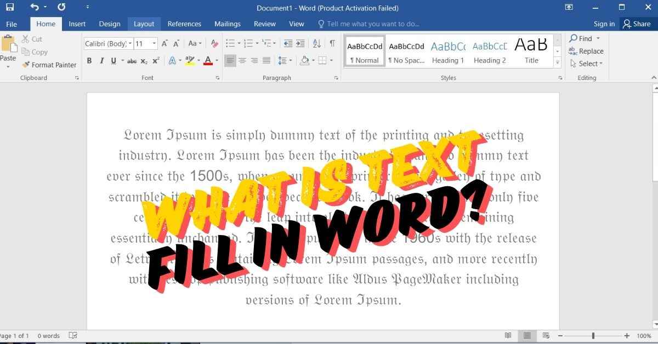Switch to the Layout ribbon tab
The width and height of the screenshot is (658, 344).
(x=144, y=24)
